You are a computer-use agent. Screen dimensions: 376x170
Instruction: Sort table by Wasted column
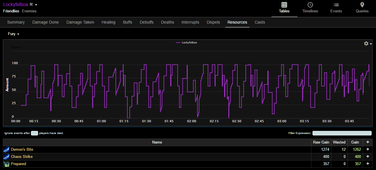(339, 142)
